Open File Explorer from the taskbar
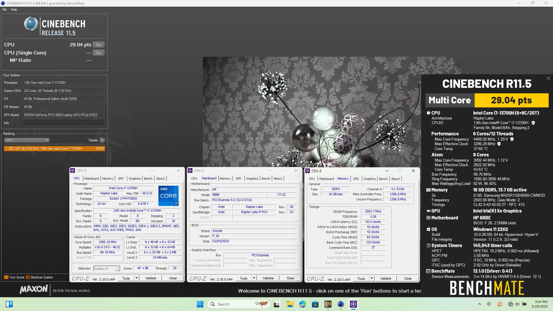The width and height of the screenshot is (553, 311). click(x=290, y=304)
